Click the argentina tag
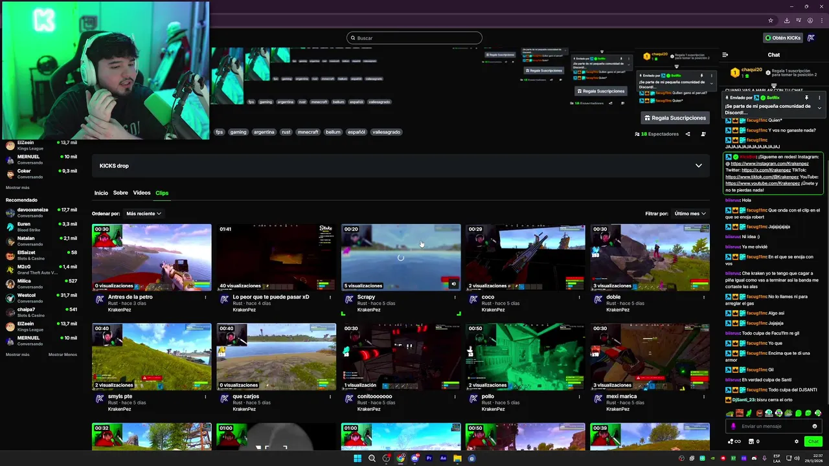Image resolution: width=829 pixels, height=466 pixels. click(264, 132)
